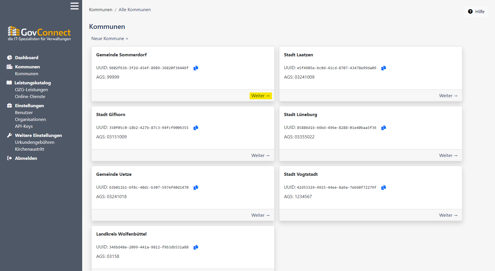Click the Stadt Vogtstadt title
The image size is (495, 271).
pos(301,174)
